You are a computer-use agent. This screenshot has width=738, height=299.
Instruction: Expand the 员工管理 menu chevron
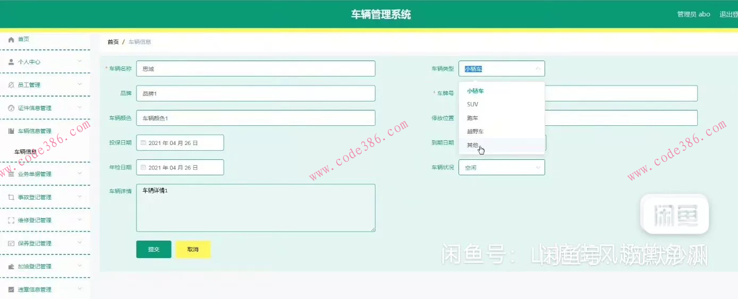coord(80,84)
